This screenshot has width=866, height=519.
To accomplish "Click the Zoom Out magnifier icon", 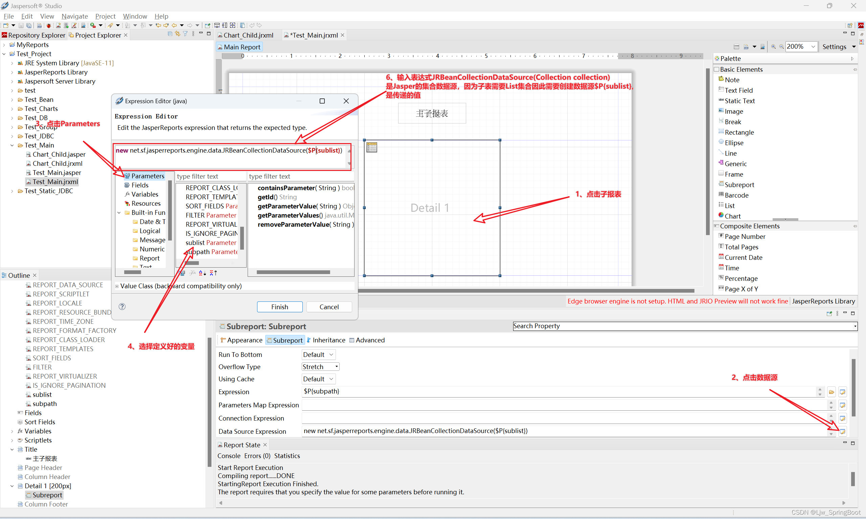I will (781, 46).
